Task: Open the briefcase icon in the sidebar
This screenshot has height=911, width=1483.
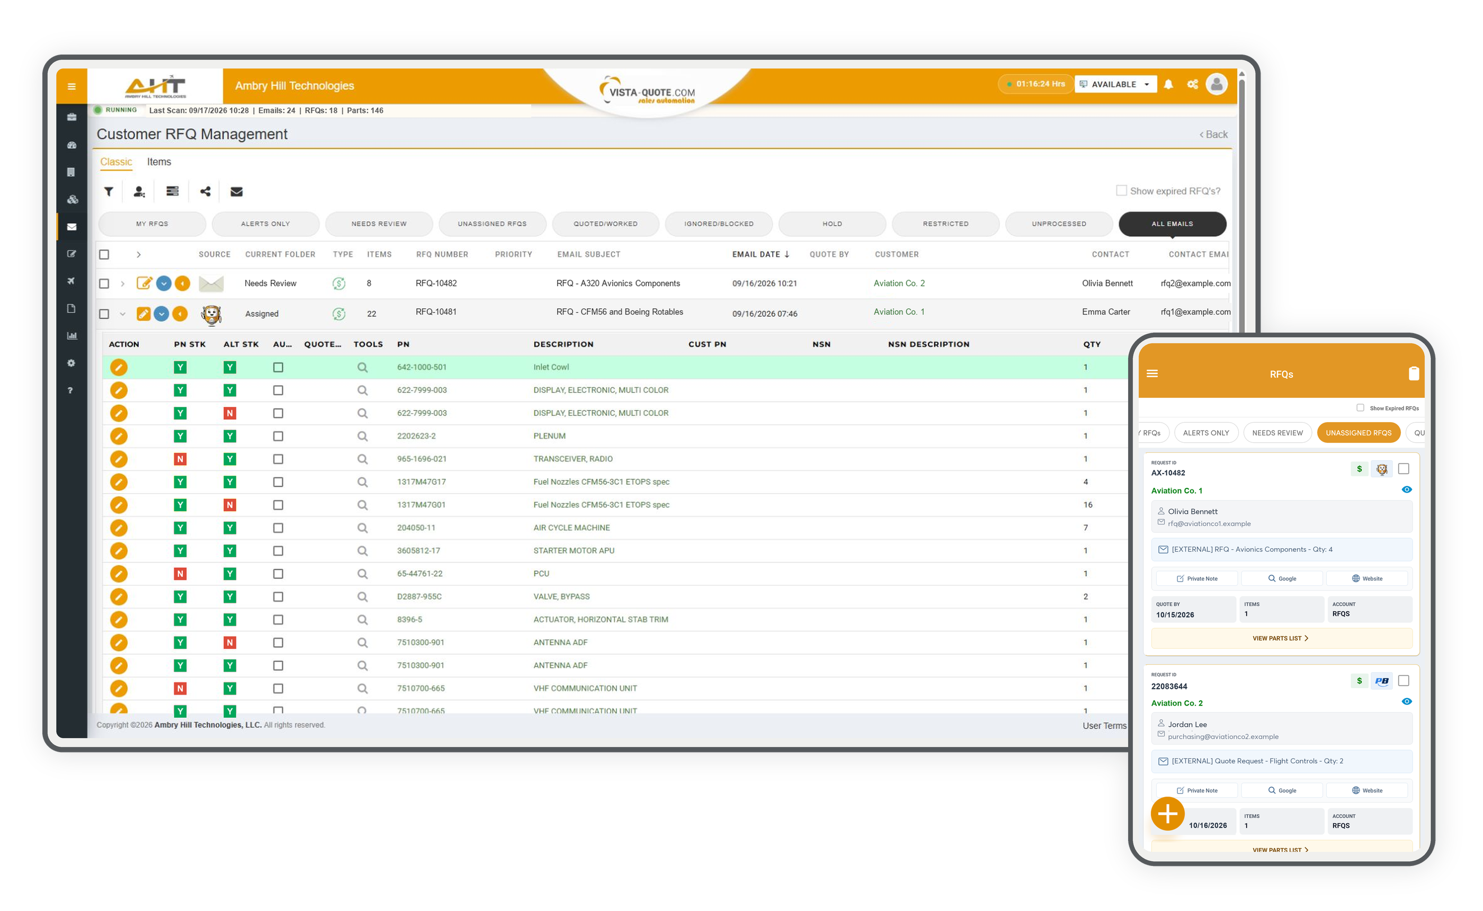Action: click(x=72, y=117)
